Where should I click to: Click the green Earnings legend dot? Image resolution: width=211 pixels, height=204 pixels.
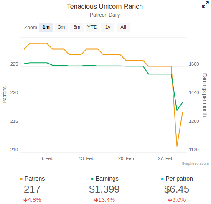click(92, 179)
